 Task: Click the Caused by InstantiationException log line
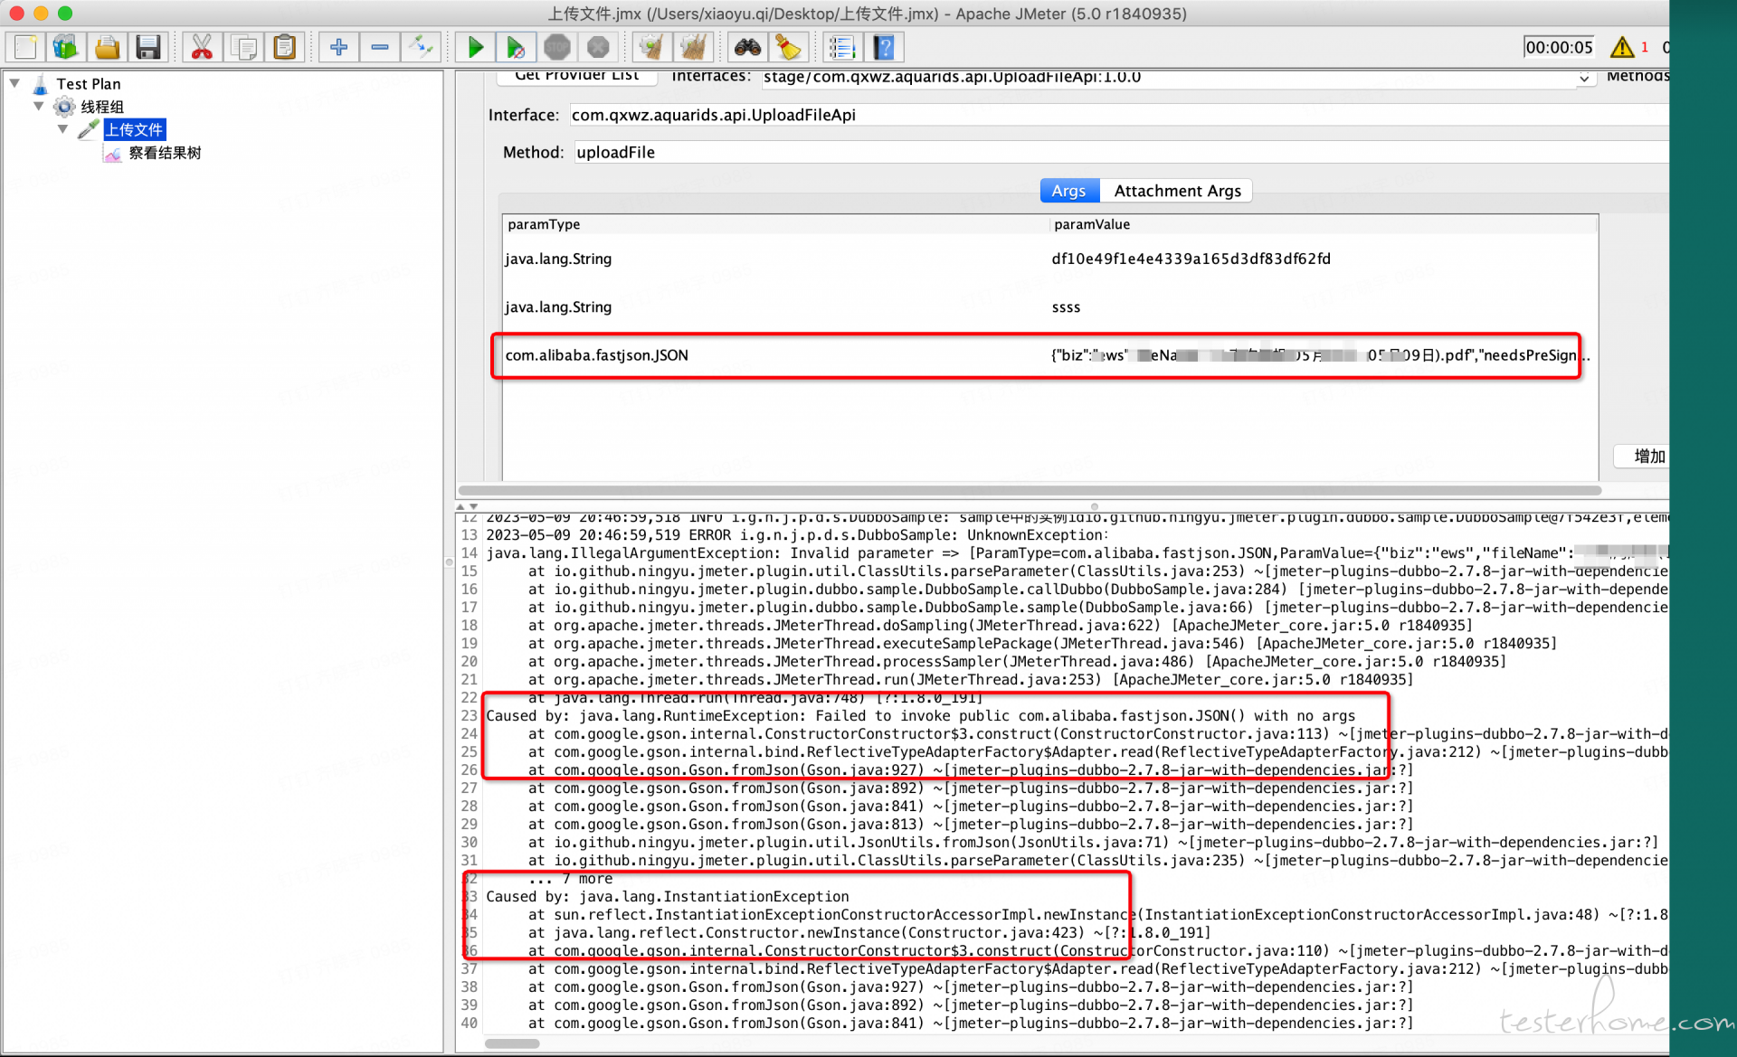(x=667, y=897)
